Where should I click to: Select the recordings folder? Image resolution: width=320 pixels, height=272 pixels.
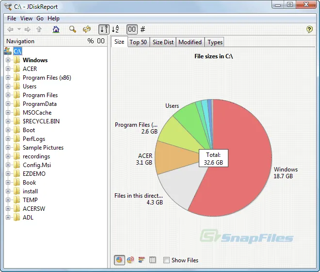pos(36,156)
